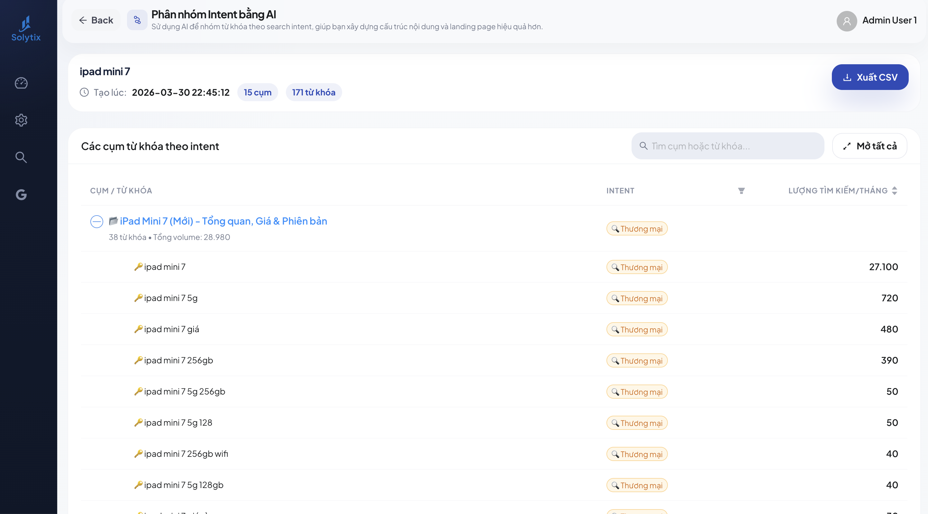Click the volume value 720
Viewport: 928px width, 514px height.
890,298
